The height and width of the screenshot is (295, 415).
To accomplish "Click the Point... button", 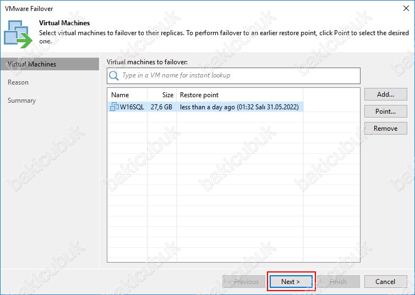I will pyautogui.click(x=386, y=112).
